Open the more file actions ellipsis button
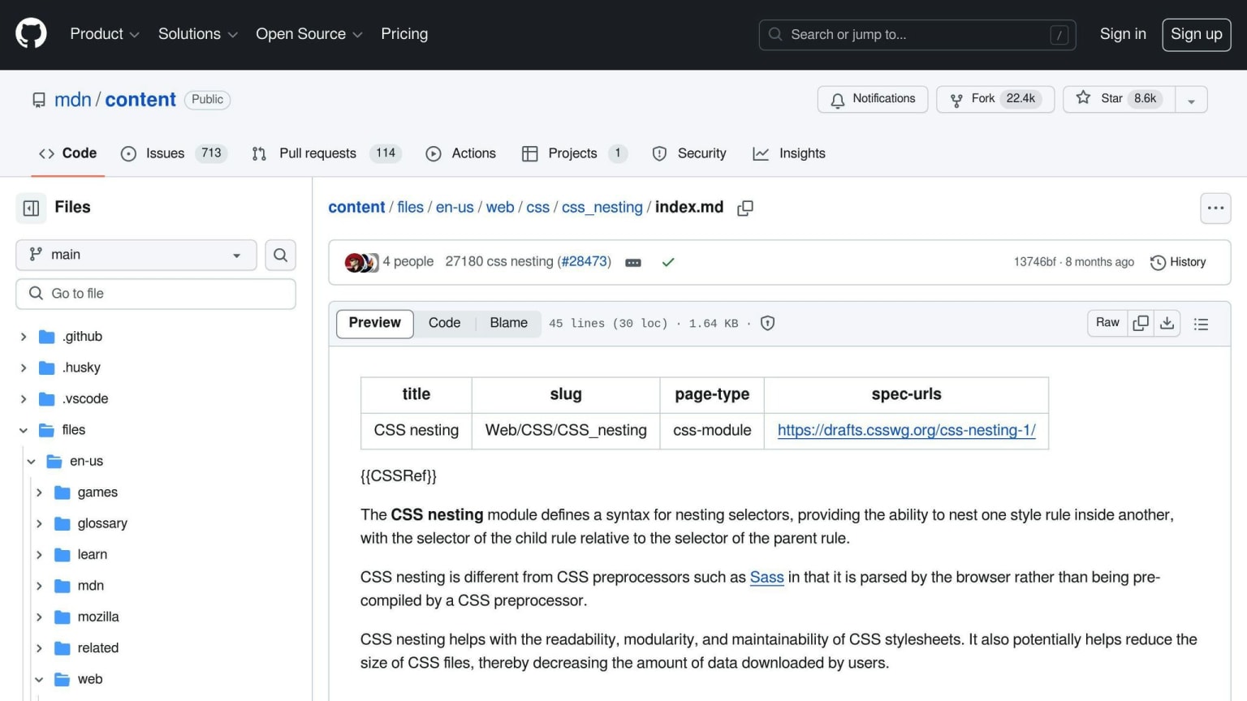Viewport: 1247px width, 701px height. click(x=1215, y=209)
